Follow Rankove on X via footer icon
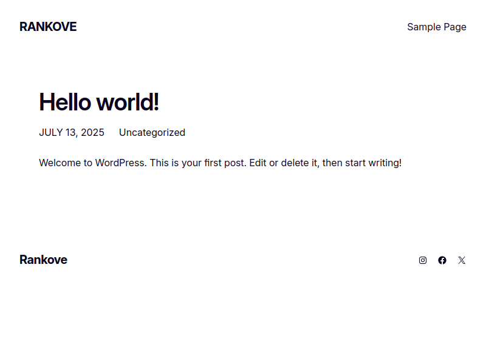This screenshot has height=364, width=486. [462, 260]
